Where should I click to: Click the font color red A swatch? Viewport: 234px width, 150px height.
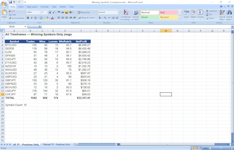pyautogui.click(x=52, y=18)
